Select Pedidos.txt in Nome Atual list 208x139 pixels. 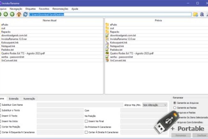(7, 50)
